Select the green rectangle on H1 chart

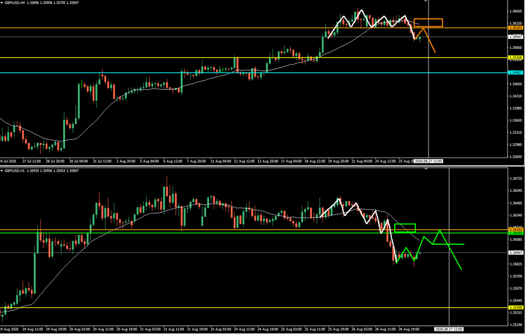(x=405, y=228)
